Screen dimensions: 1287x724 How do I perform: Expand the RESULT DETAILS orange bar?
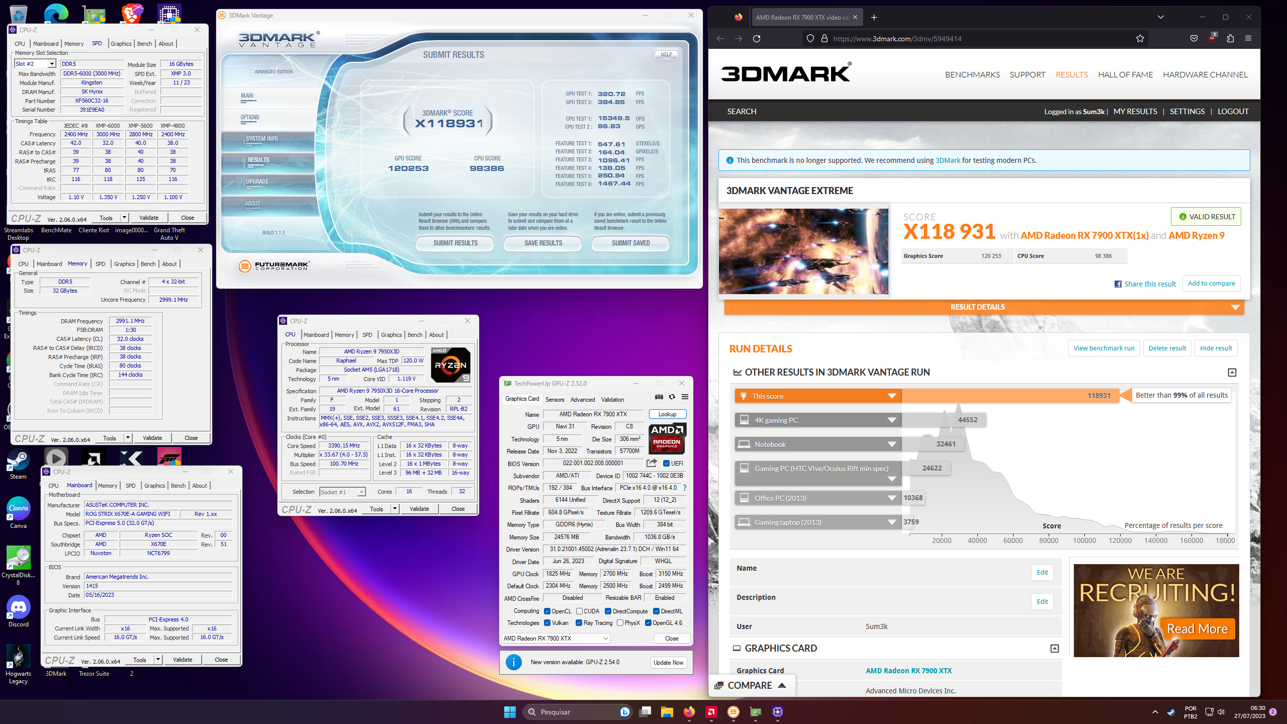click(984, 307)
